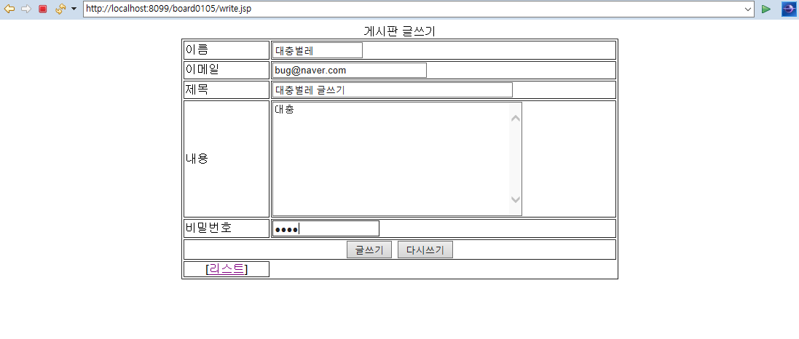Click the 이메일 label cell
The image size is (799, 339).
[x=227, y=70]
